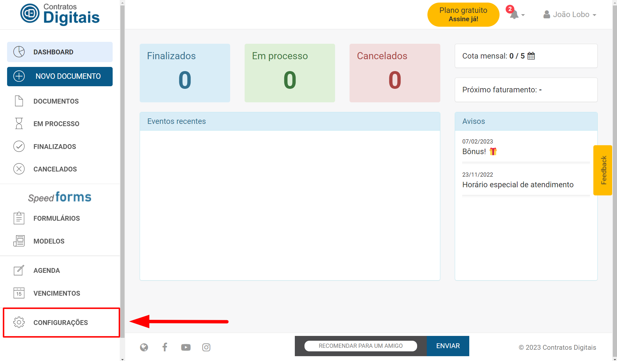Image resolution: width=617 pixels, height=361 pixels.
Task: Click the hourglass Em Processo icon
Action: (x=19, y=124)
